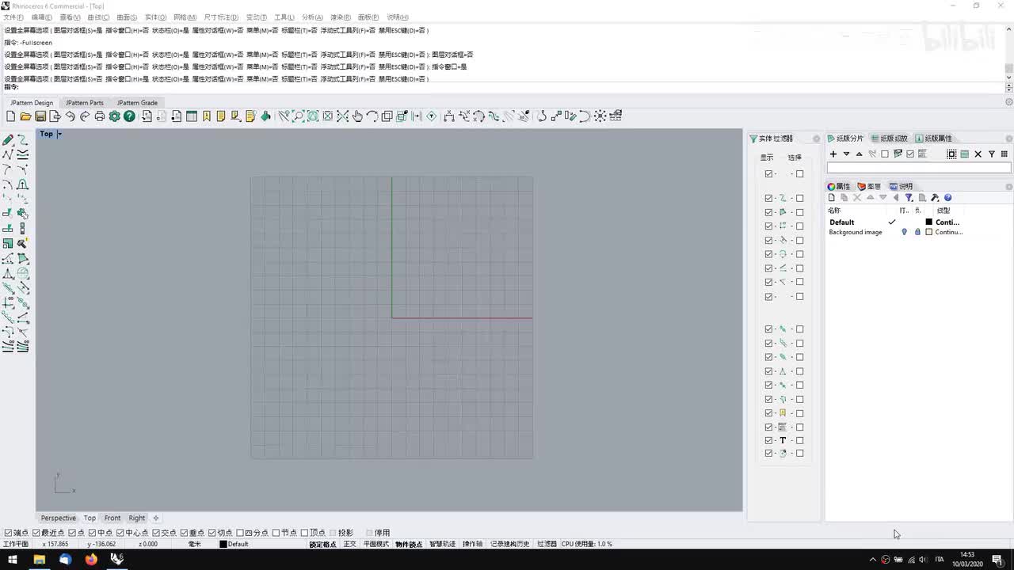
Task: Enable 四分点 quadrant snap checkbox
Action: (x=240, y=533)
